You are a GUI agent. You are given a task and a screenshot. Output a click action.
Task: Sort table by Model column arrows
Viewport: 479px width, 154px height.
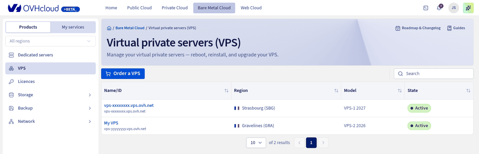[400, 91]
